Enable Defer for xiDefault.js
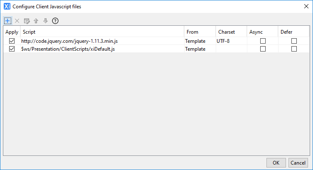The height and width of the screenshot is (170, 313). coord(294,49)
